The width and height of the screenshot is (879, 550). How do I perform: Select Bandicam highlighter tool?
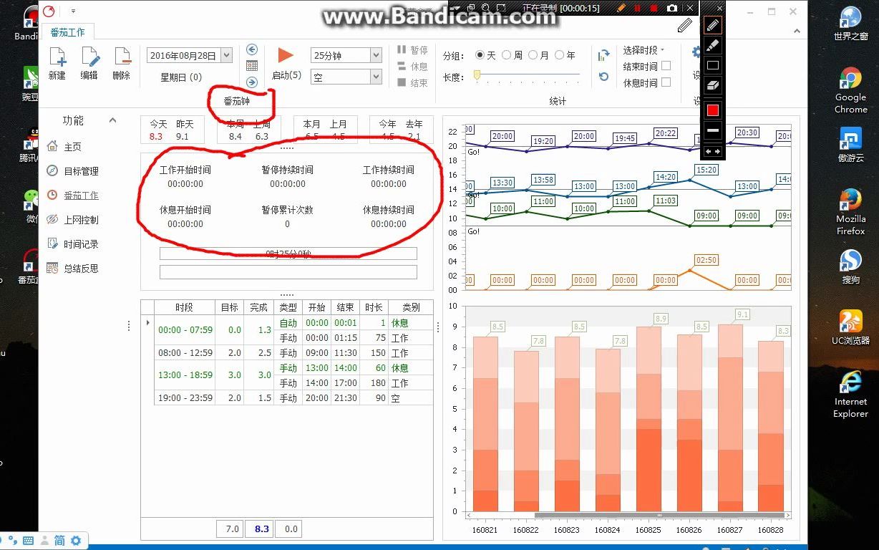pyautogui.click(x=712, y=45)
